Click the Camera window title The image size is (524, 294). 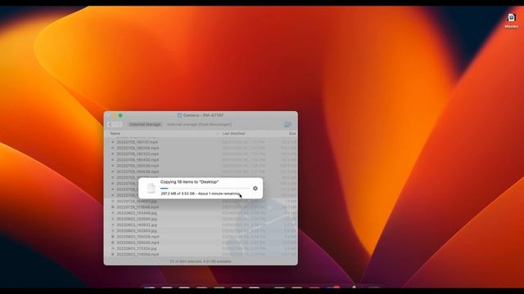coord(203,115)
